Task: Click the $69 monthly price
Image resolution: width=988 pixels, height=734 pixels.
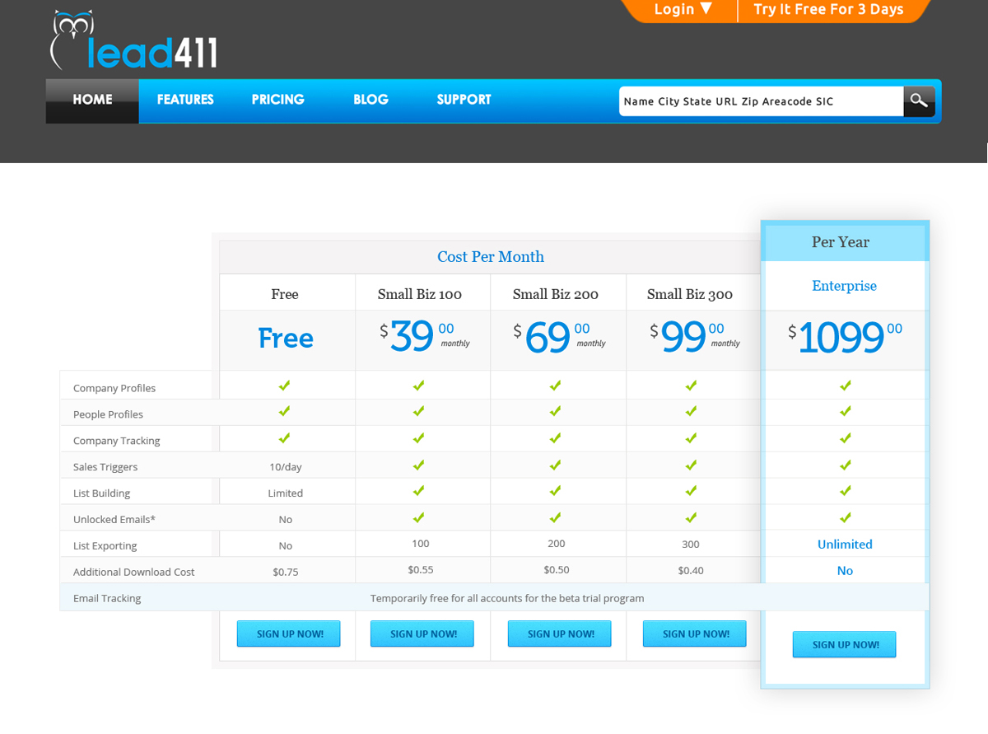Action: point(559,336)
